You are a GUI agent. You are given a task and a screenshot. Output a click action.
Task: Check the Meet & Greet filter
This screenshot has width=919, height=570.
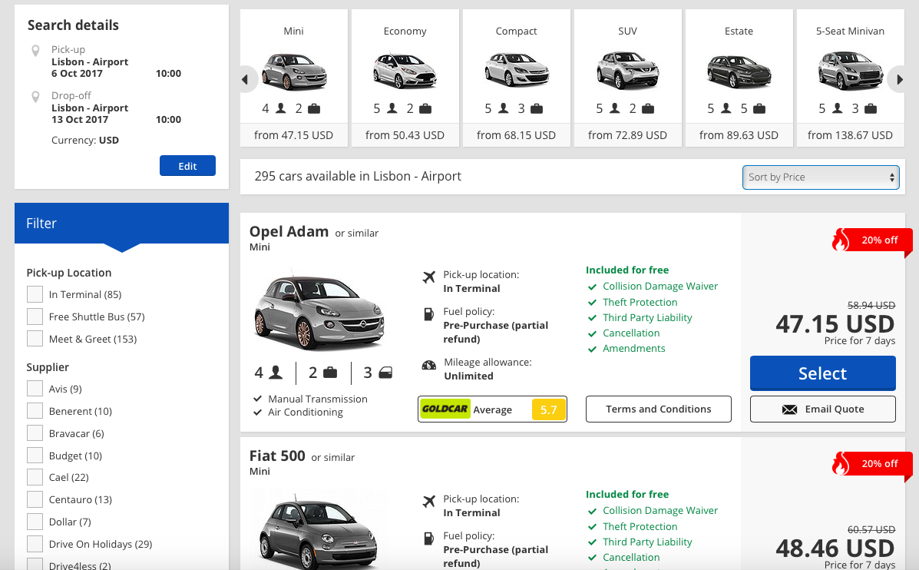(x=35, y=339)
